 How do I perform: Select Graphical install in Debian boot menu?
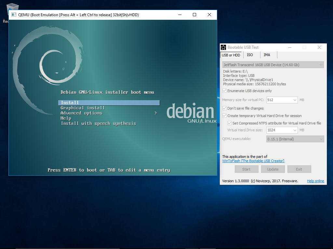[83, 108]
